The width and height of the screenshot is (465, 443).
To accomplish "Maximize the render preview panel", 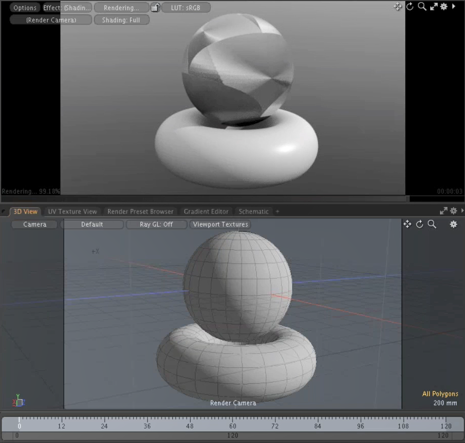I will point(434,7).
